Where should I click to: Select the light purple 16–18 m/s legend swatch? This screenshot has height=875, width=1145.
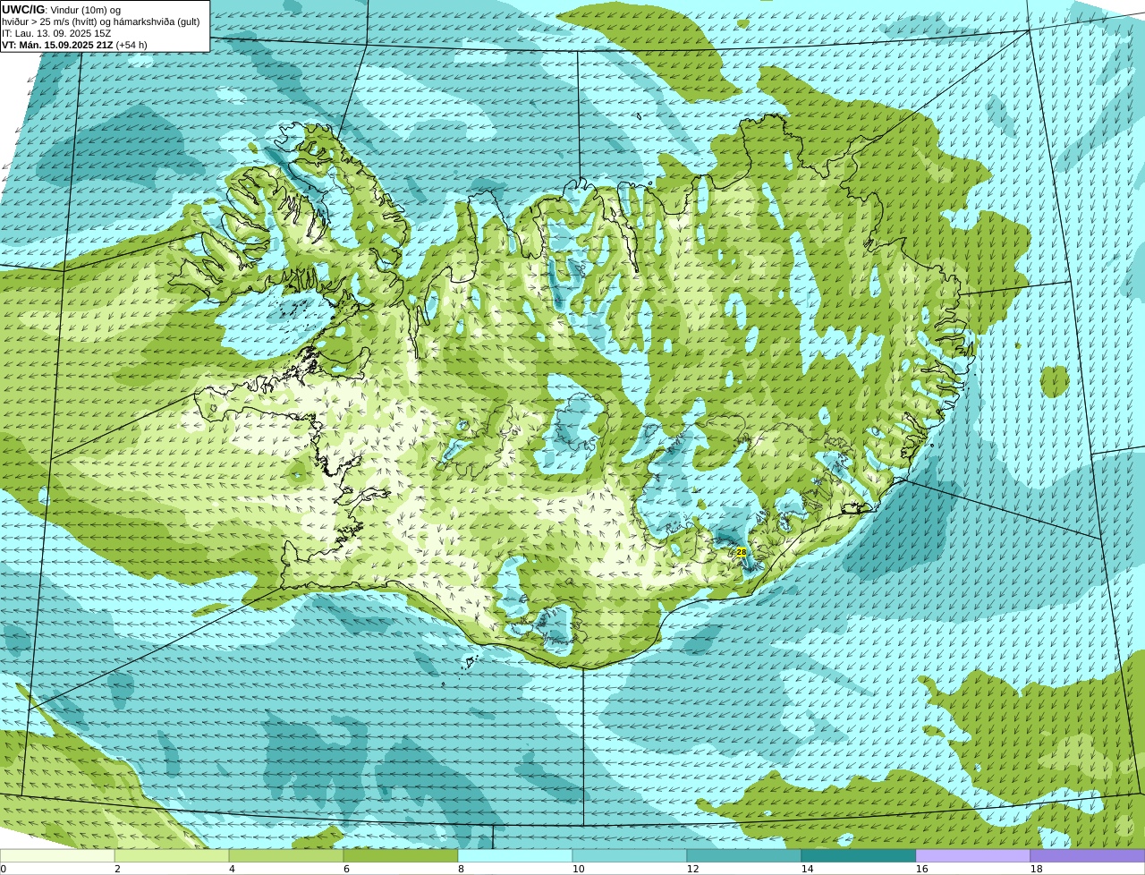tap(973, 855)
